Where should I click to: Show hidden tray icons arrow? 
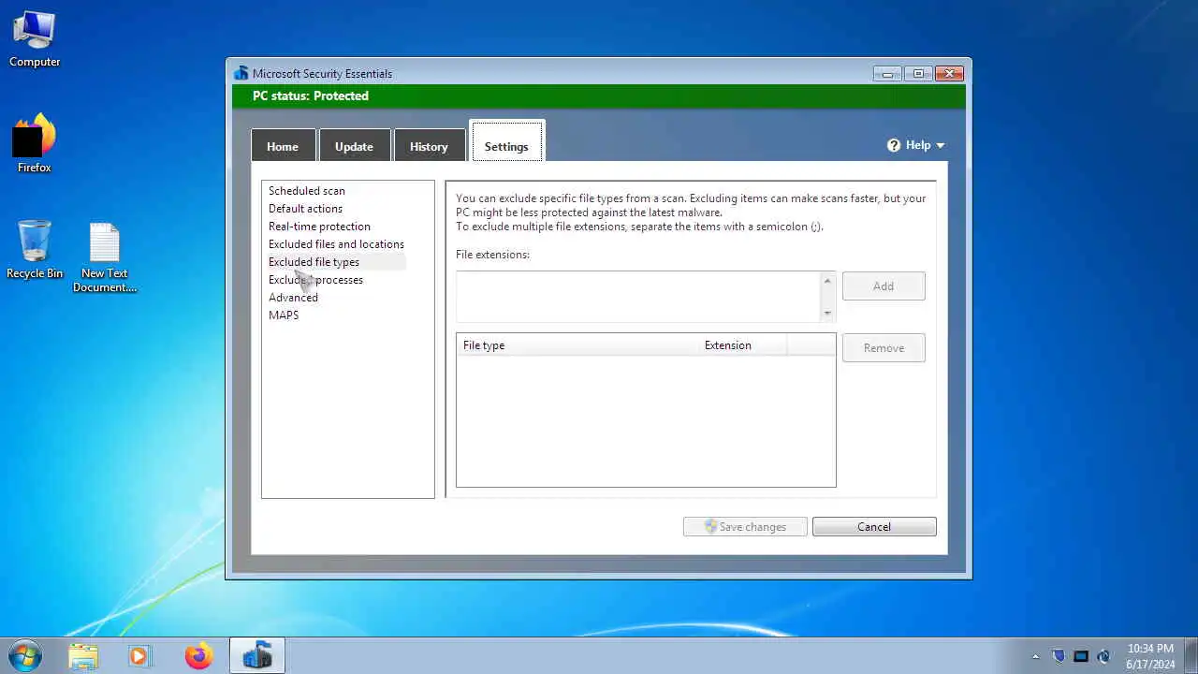point(1035,656)
